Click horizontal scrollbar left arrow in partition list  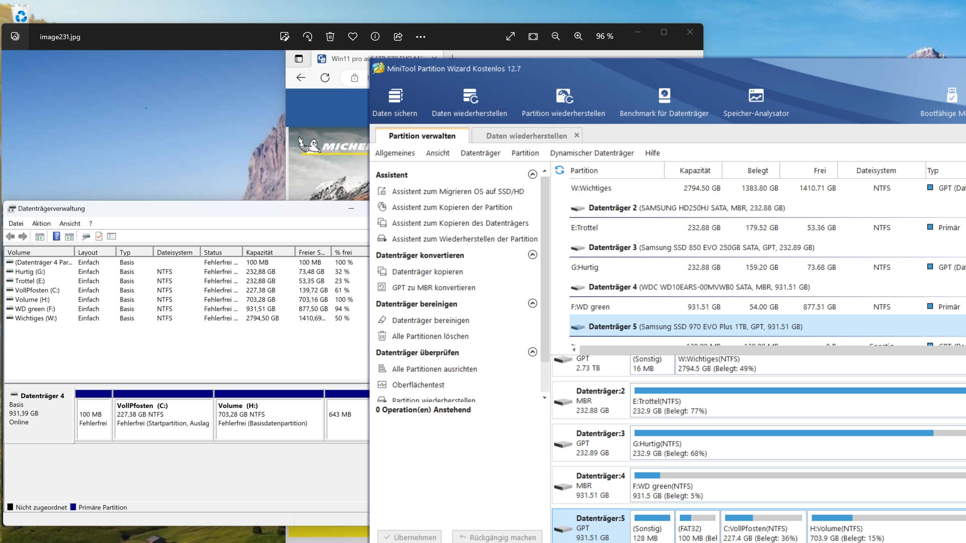pyautogui.click(x=574, y=349)
